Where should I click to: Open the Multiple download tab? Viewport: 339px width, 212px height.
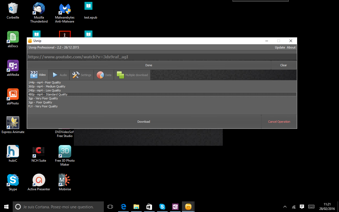[x=132, y=75]
